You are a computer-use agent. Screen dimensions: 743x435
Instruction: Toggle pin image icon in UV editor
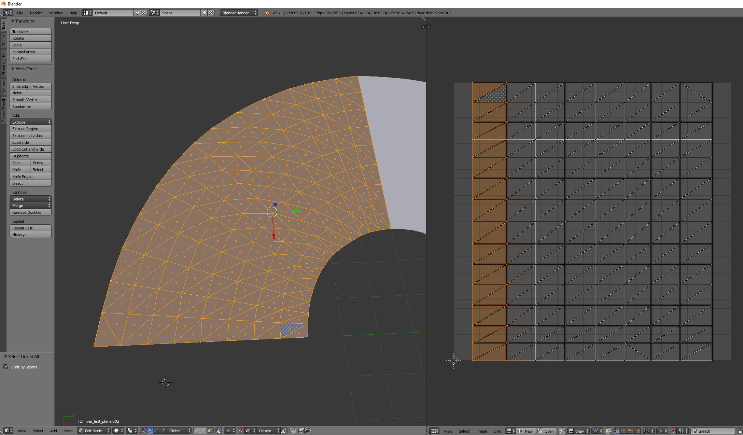[562, 431]
